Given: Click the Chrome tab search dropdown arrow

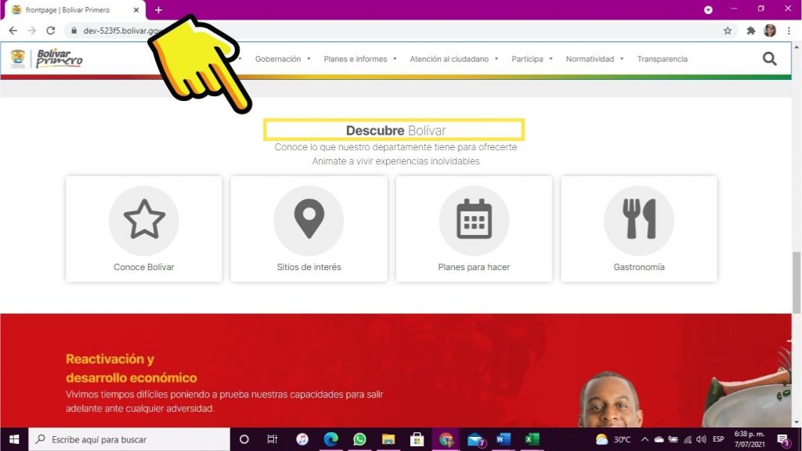Looking at the screenshot, I should click(708, 9).
